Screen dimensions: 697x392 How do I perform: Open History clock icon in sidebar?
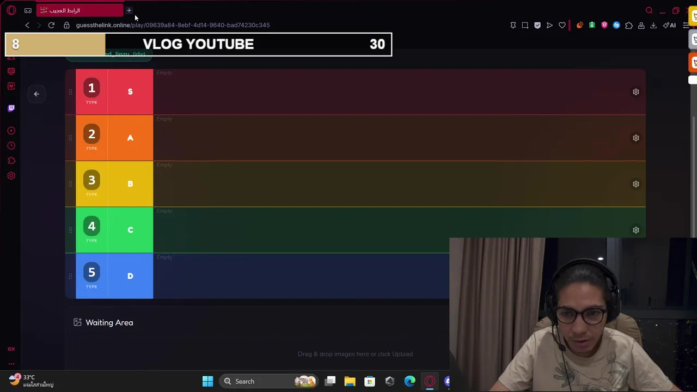pyautogui.click(x=11, y=146)
